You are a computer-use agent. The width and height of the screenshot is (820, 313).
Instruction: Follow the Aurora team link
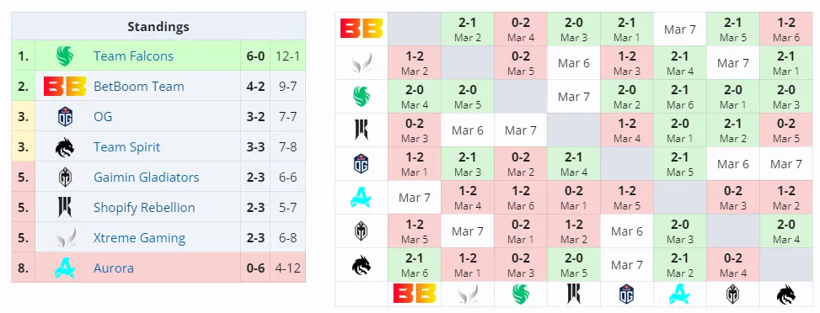coord(114,268)
